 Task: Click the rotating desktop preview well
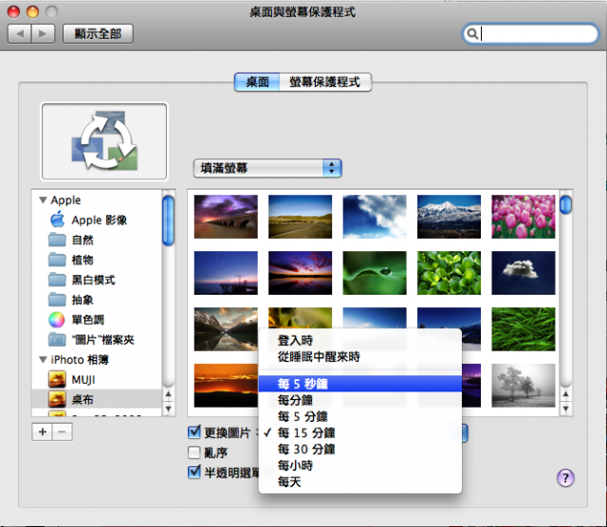pos(104,141)
